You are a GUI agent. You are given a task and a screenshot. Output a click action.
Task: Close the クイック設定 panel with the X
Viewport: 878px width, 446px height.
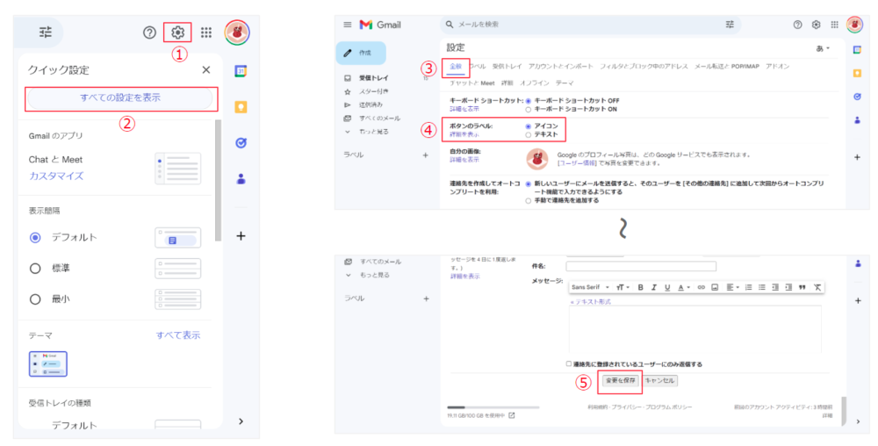pyautogui.click(x=206, y=70)
